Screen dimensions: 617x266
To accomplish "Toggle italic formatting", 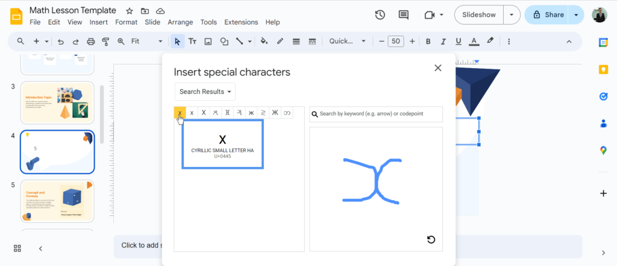I will tap(443, 42).
